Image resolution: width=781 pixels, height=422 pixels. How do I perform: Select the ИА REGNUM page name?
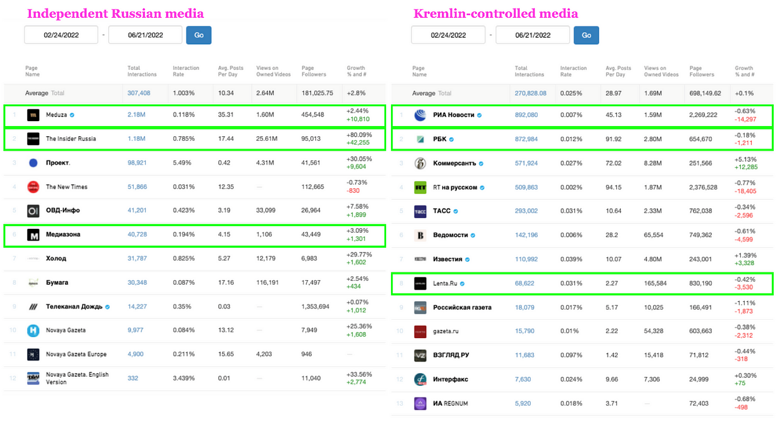click(451, 404)
